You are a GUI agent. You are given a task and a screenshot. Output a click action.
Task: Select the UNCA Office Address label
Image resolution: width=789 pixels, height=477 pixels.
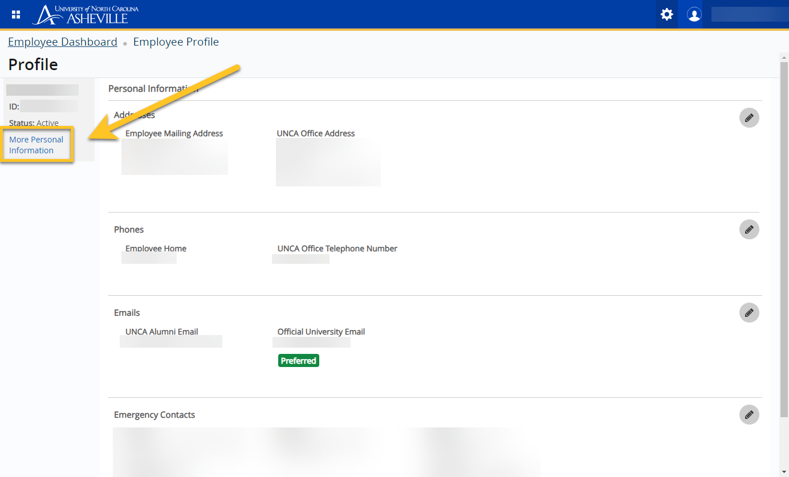tap(316, 133)
